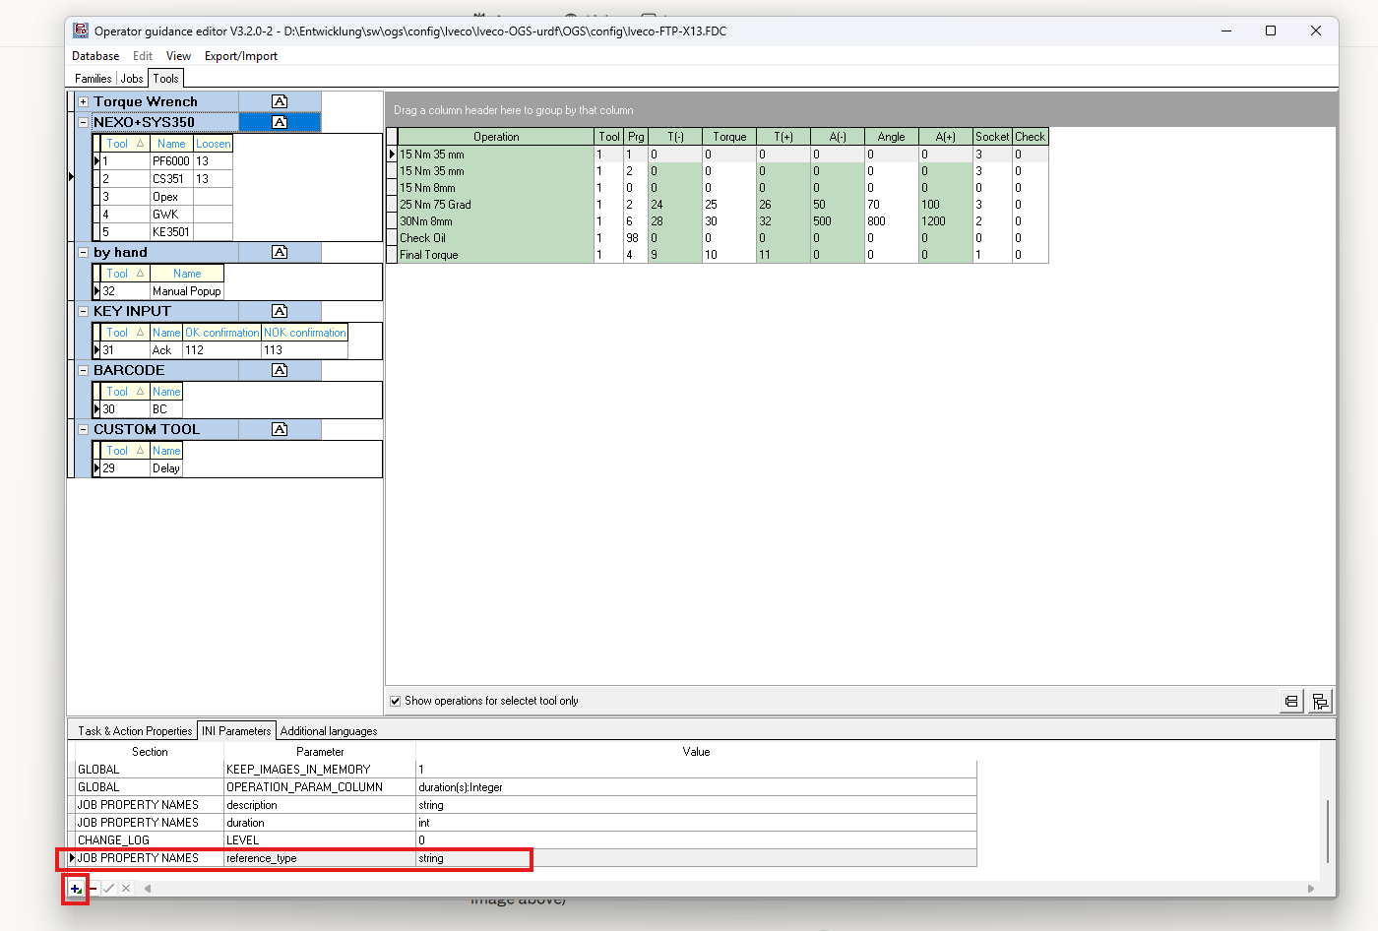
Task: Click the text icon beside by hand
Action: [x=280, y=252]
